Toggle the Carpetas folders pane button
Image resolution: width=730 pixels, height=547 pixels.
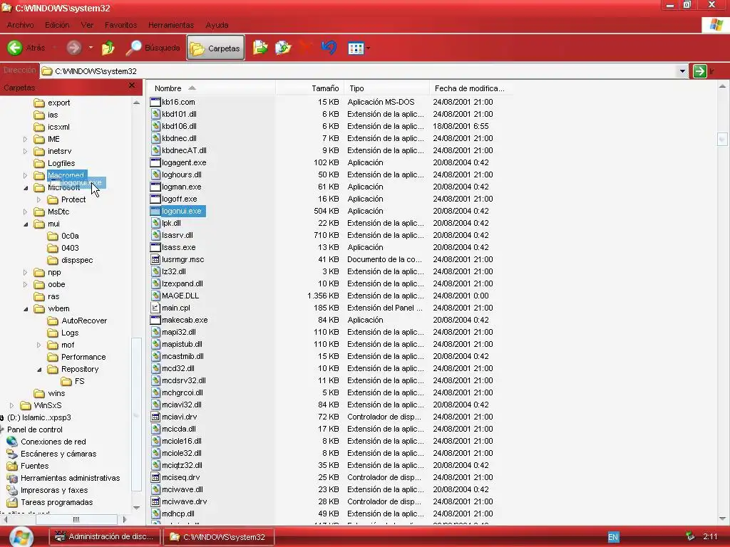pyautogui.click(x=215, y=48)
